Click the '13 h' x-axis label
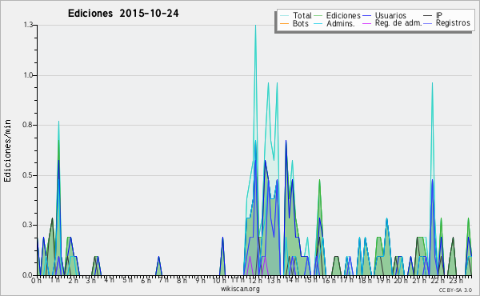480x296 pixels. [x=274, y=280]
